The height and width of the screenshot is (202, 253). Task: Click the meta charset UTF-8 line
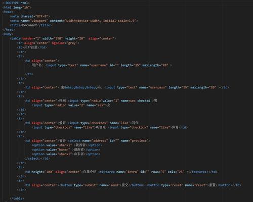30,16
